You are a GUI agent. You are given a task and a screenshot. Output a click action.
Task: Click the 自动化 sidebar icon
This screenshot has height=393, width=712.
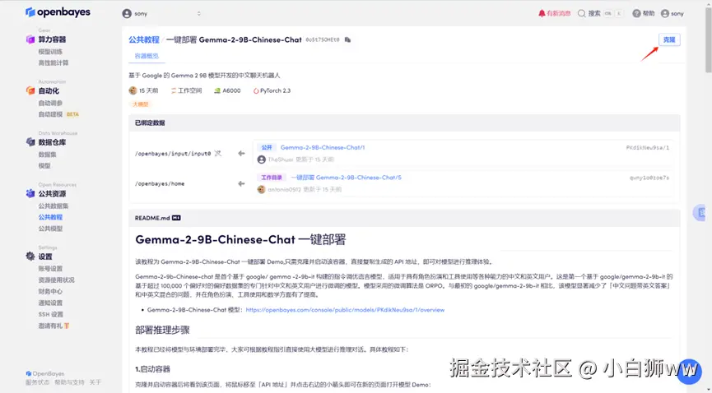(30, 90)
